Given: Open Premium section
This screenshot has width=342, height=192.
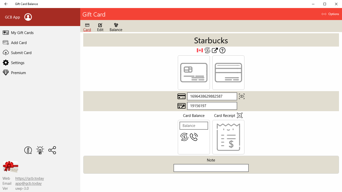Looking at the screenshot, I should click(40, 73).
